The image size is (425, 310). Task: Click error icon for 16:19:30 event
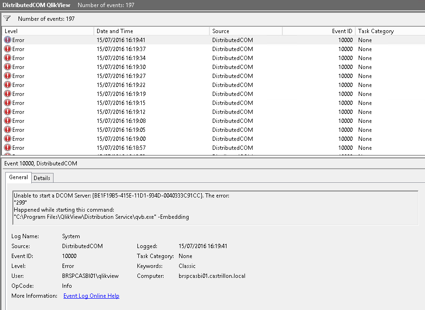pyautogui.click(x=8, y=67)
